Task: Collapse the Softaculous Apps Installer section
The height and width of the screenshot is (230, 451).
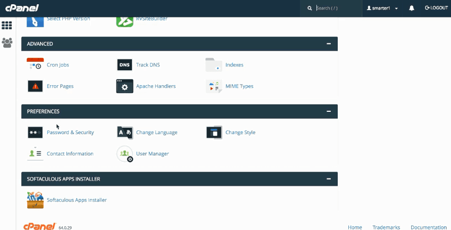Action: [x=329, y=179]
